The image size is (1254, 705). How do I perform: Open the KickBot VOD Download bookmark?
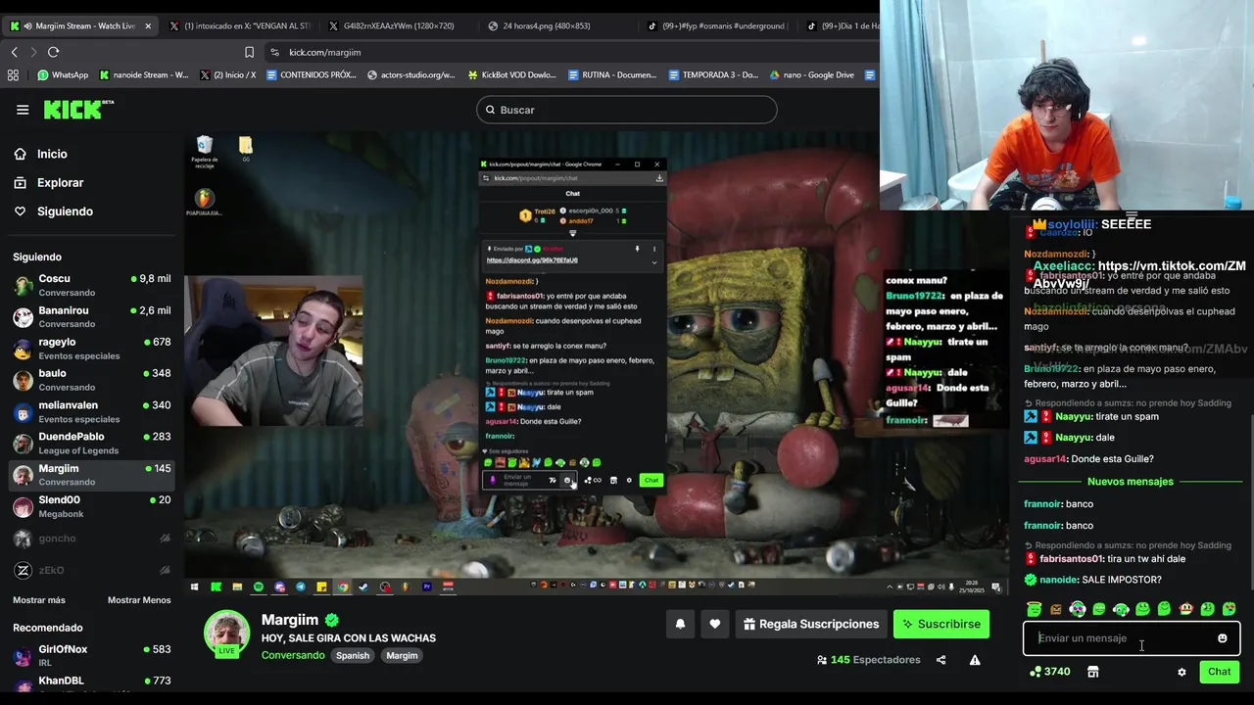511,74
